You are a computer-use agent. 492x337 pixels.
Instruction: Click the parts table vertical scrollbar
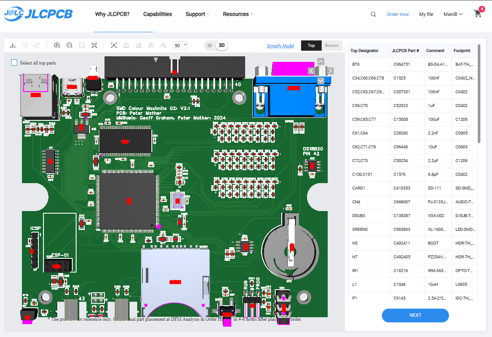(479, 94)
